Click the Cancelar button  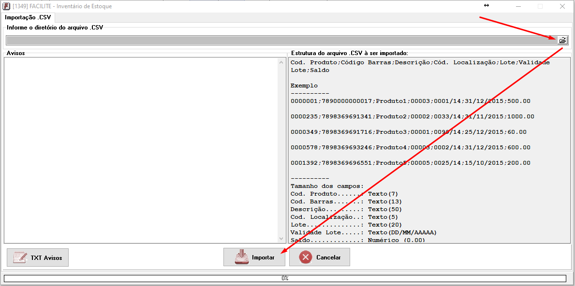click(x=319, y=257)
